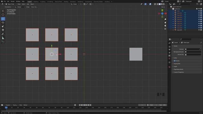The width and height of the screenshot is (203, 114).
Task: Open the File menu
Action: [x=5, y=1]
